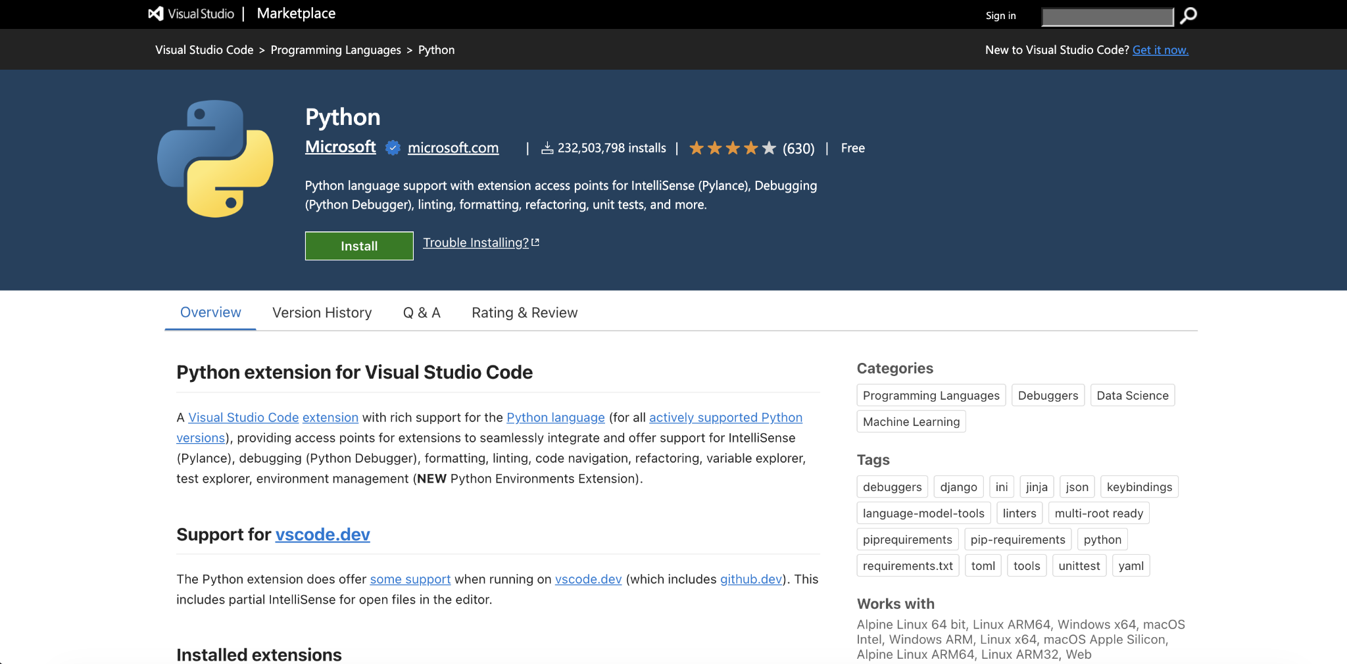Click the piprequirements tag
Image resolution: width=1347 pixels, height=664 pixels.
pos(908,539)
